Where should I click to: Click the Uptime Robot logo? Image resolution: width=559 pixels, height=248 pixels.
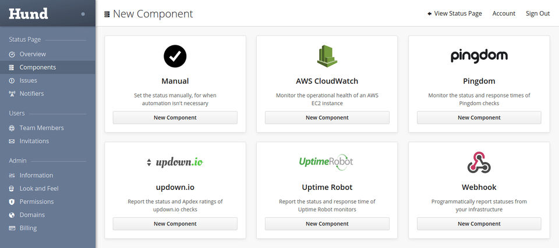coord(327,162)
